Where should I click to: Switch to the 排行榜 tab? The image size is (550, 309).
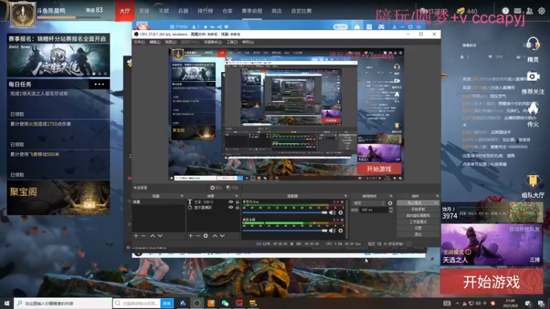pos(205,11)
